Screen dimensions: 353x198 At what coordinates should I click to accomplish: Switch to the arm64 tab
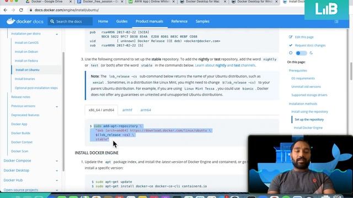146,110
